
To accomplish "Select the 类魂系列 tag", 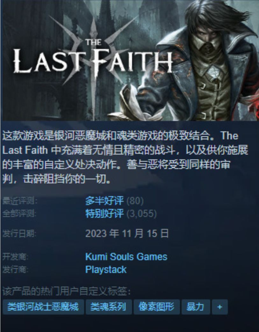I will [x=109, y=306].
